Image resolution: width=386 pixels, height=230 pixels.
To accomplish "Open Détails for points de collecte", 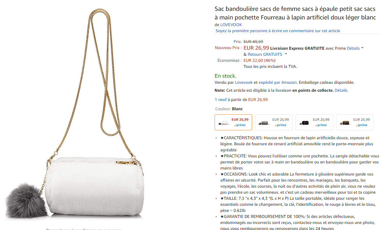I will coord(341,90).
